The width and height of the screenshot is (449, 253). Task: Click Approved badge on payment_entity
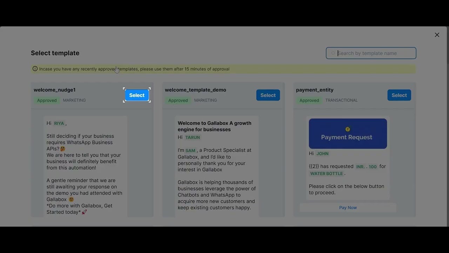coord(309,100)
